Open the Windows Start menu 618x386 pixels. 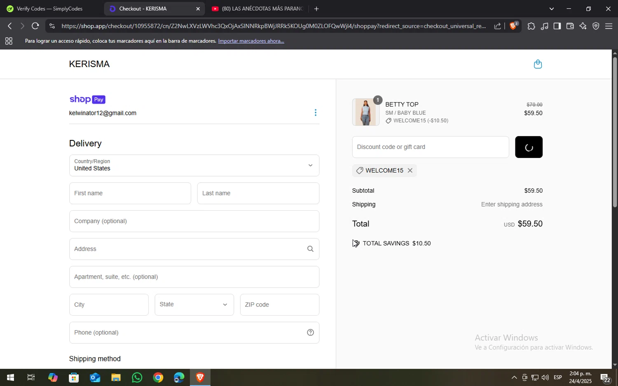(10, 377)
